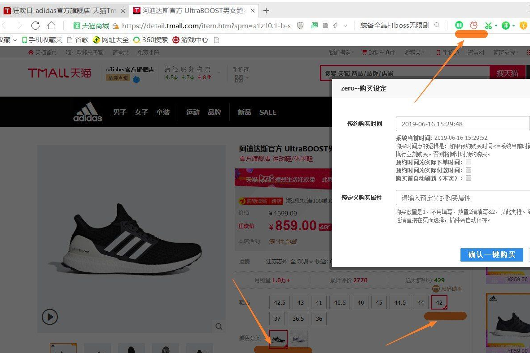Select shoe size 36.5
Image resolution: width=530 pixels, height=353 pixels.
[x=298, y=318]
